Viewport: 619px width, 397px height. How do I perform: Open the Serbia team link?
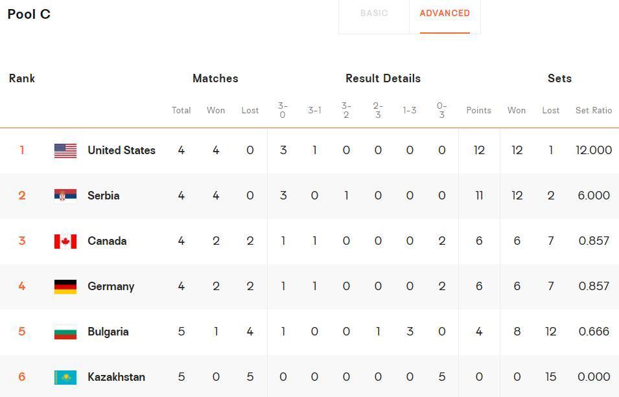pyautogui.click(x=104, y=196)
